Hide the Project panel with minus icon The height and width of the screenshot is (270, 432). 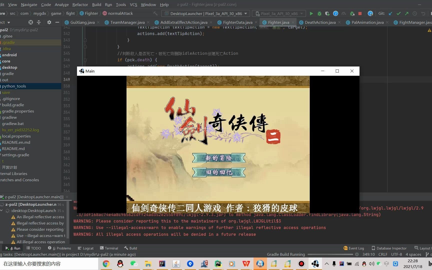click(57, 22)
